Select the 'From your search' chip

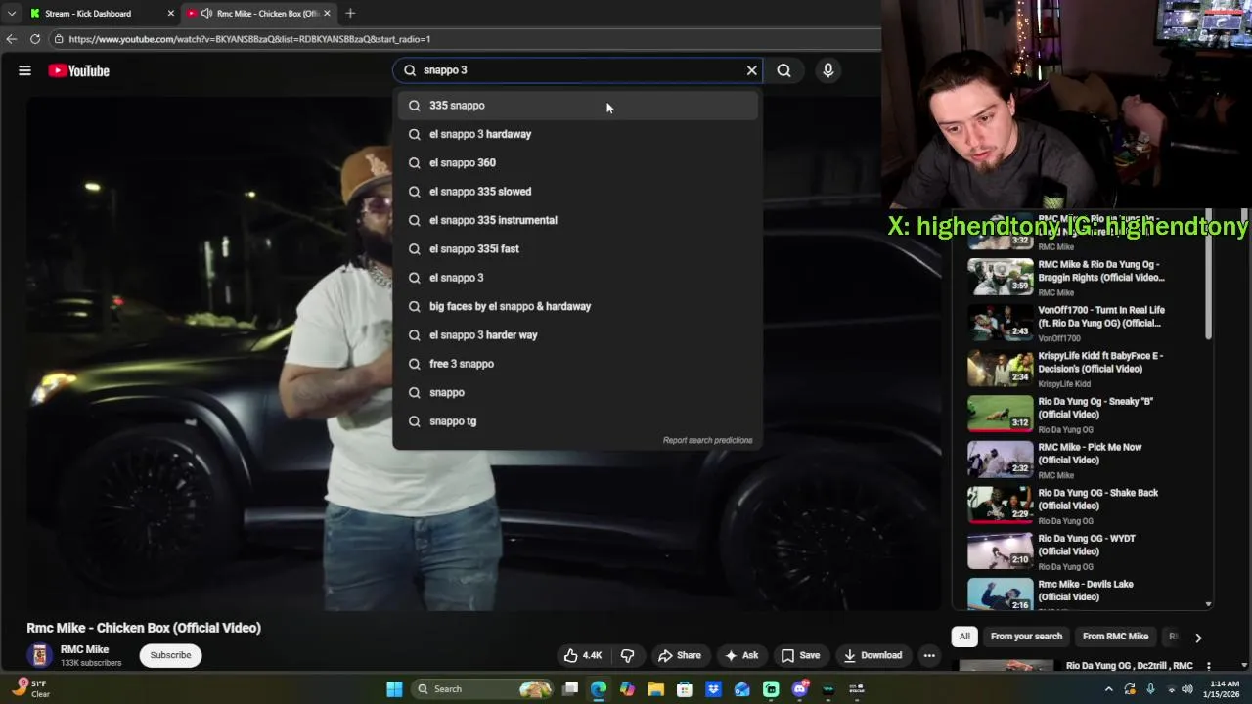(1026, 637)
